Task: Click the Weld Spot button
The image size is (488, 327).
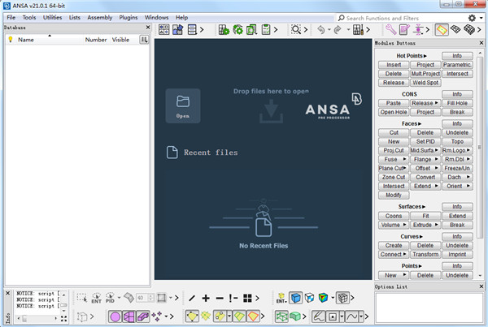Action: click(424, 82)
